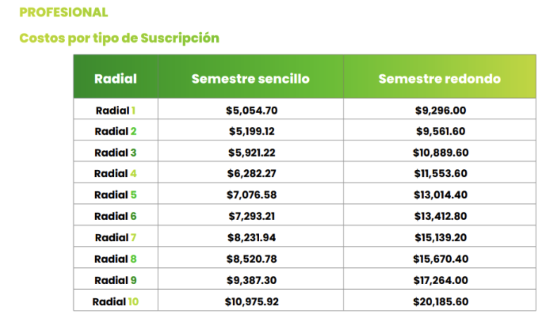Click the Radial 3 row label
The image size is (551, 314).
tap(115, 153)
